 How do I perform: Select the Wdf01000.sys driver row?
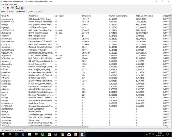85,41
